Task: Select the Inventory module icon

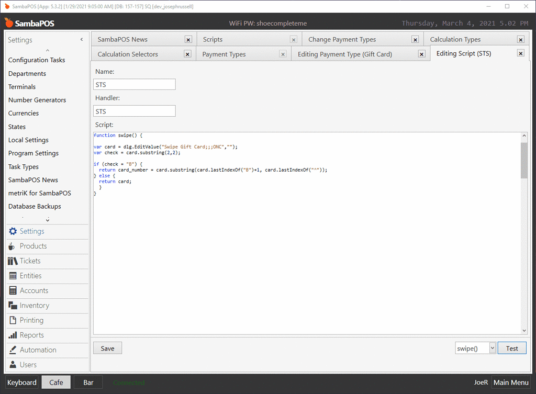Action: point(13,306)
